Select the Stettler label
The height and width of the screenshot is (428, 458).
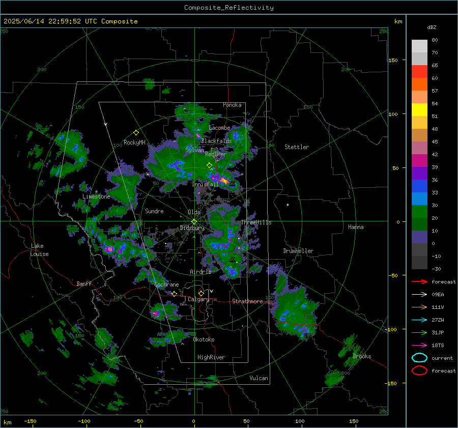[x=297, y=147]
